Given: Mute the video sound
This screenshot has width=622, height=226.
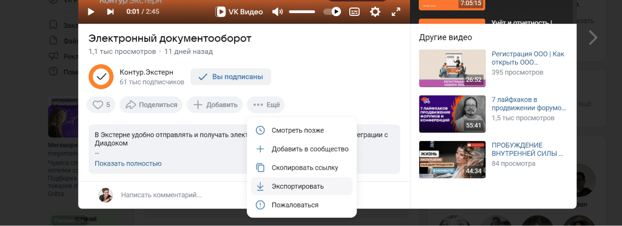Looking at the screenshot, I should point(277,12).
